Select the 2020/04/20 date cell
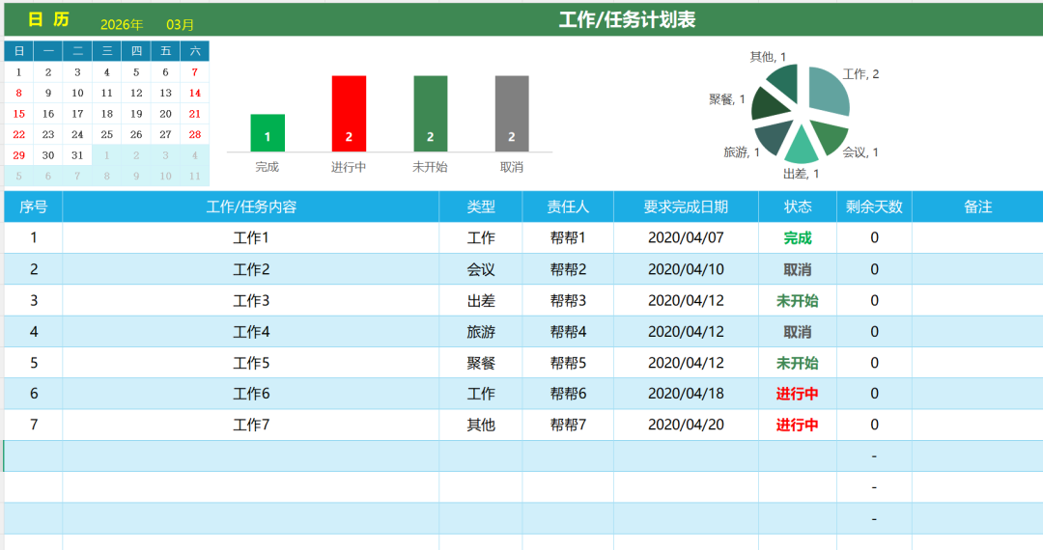Viewport: 1043px width, 550px height. coord(686,425)
